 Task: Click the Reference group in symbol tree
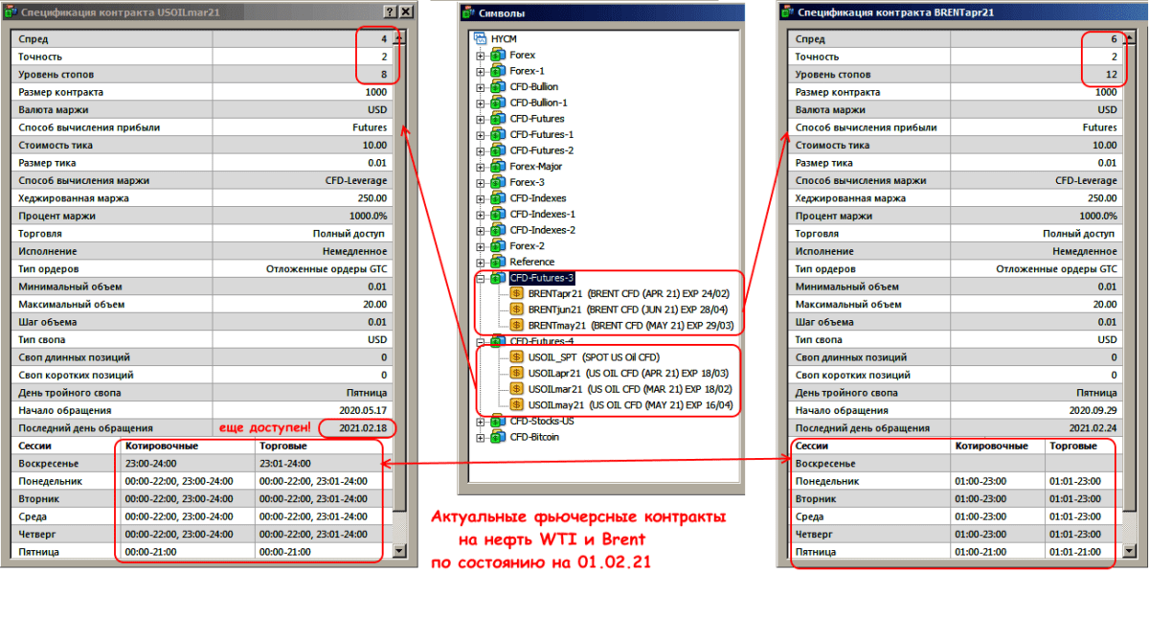531,262
